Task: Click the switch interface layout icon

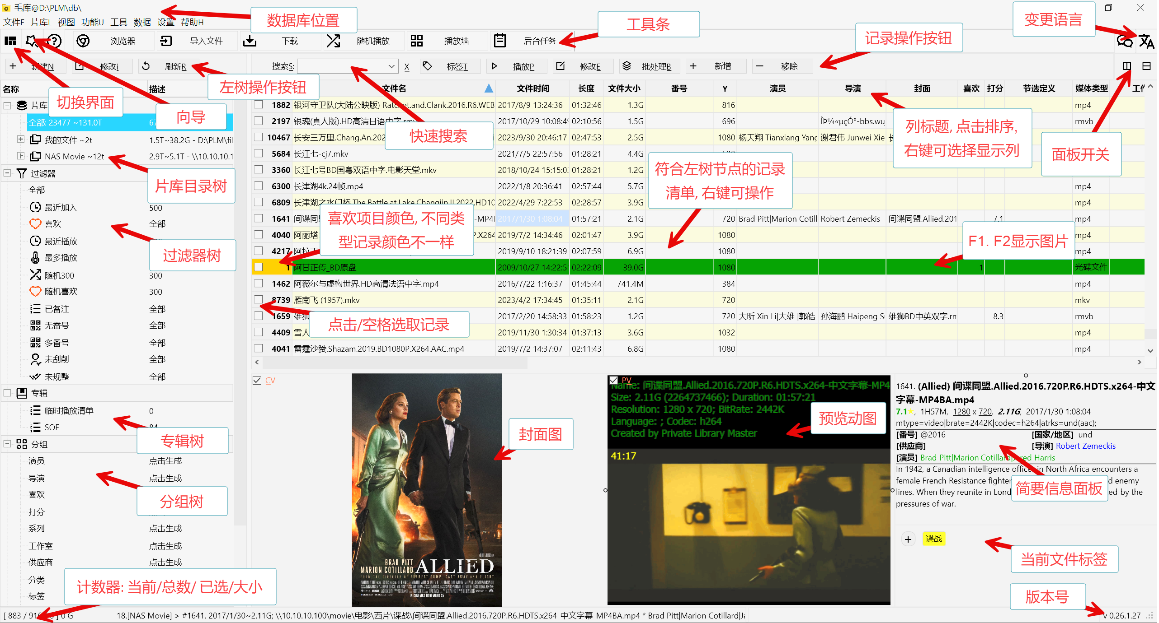Action: tap(10, 41)
